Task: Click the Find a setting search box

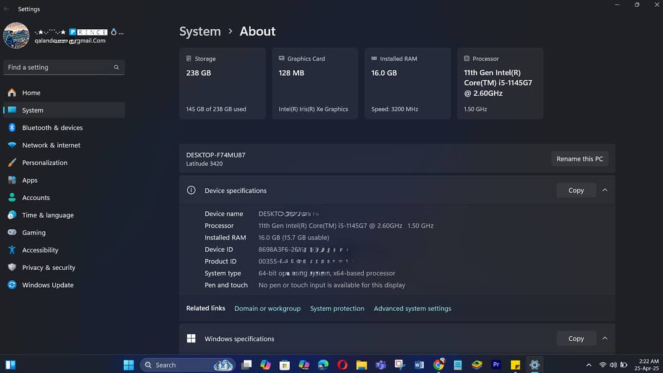Action: pyautogui.click(x=64, y=67)
